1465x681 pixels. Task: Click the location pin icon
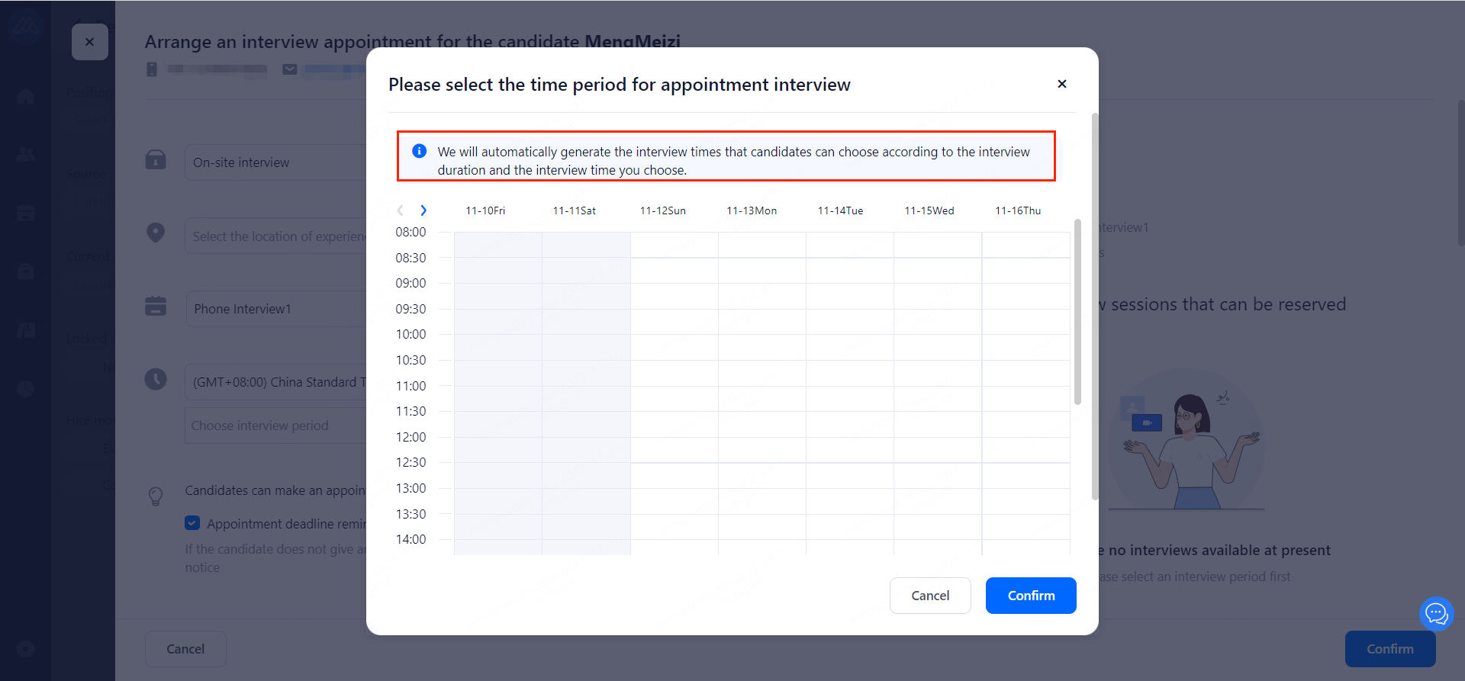pos(156,233)
